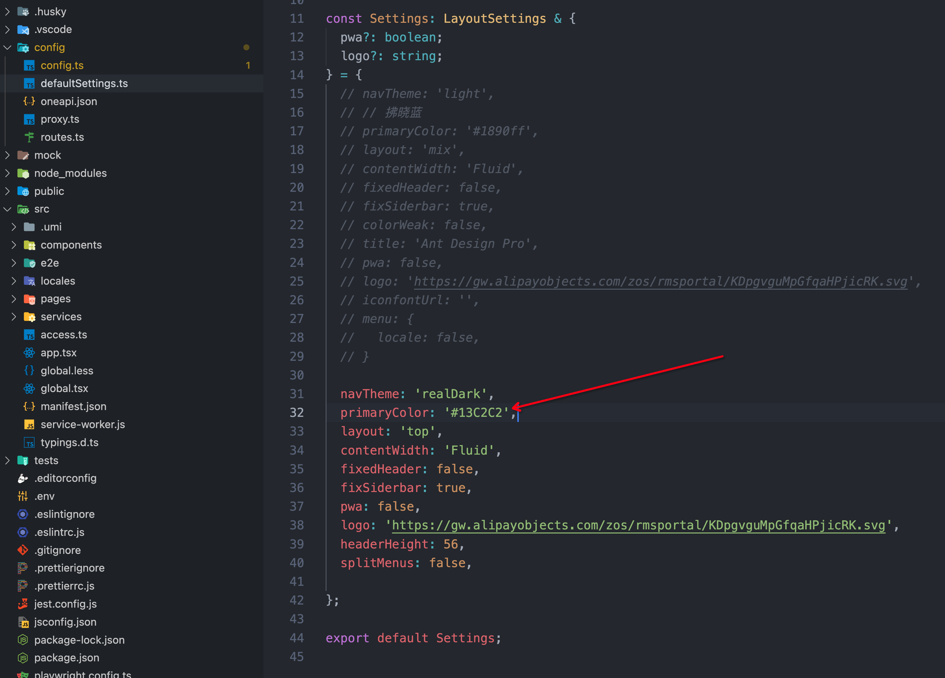Click the ESLint hexagon icon beside .eslintrc.js
The image size is (945, 678).
point(22,532)
